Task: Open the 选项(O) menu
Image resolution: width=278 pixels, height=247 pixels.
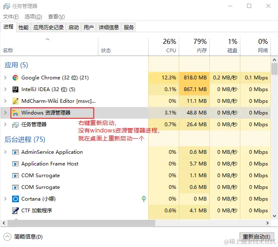Action: [33, 17]
